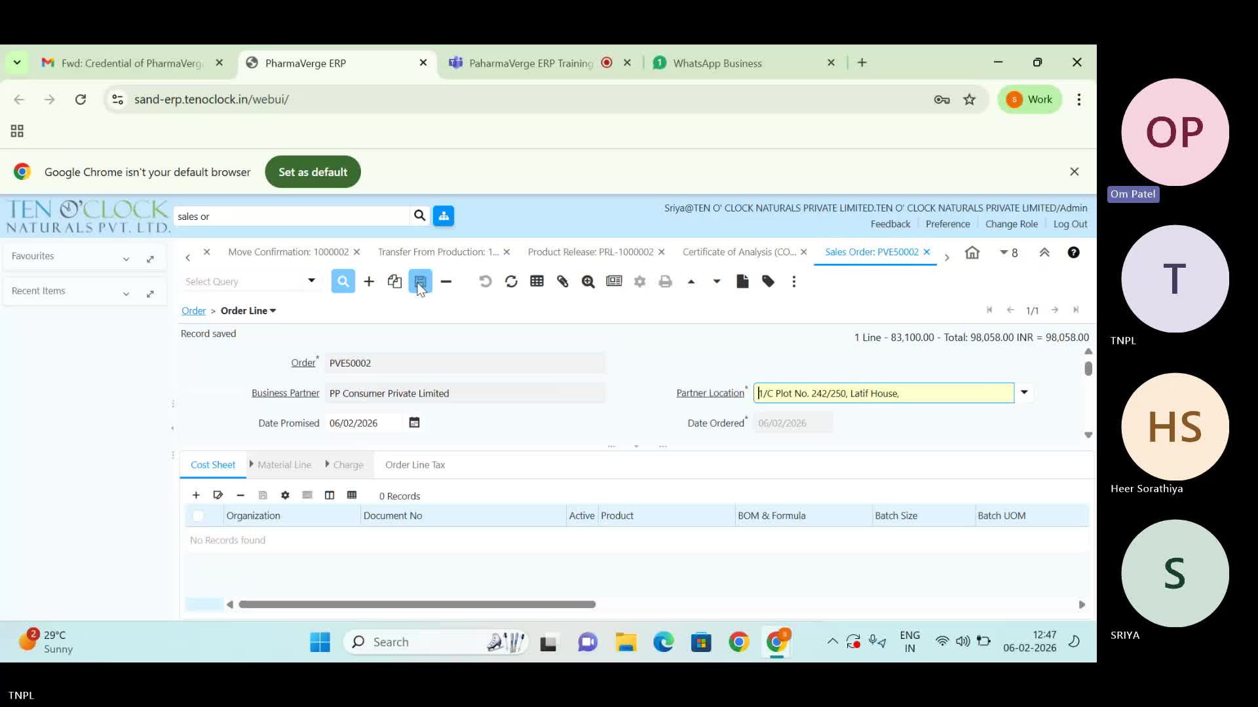Click the attachment paperclip icon
The width and height of the screenshot is (1258, 707).
coord(563,281)
